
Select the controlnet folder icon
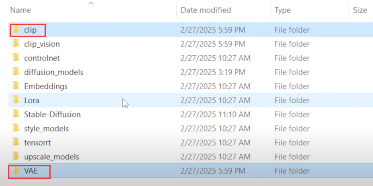pos(16,58)
